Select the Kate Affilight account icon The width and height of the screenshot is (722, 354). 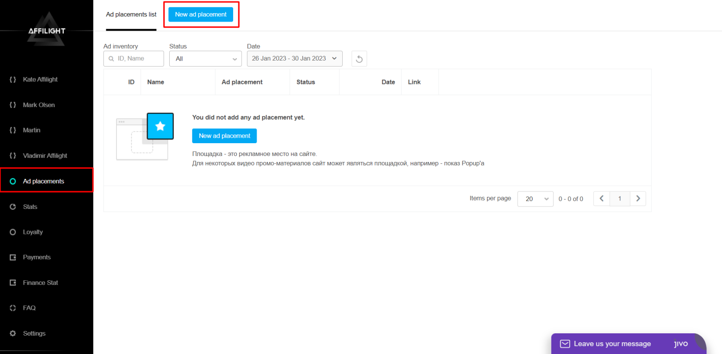(13, 79)
